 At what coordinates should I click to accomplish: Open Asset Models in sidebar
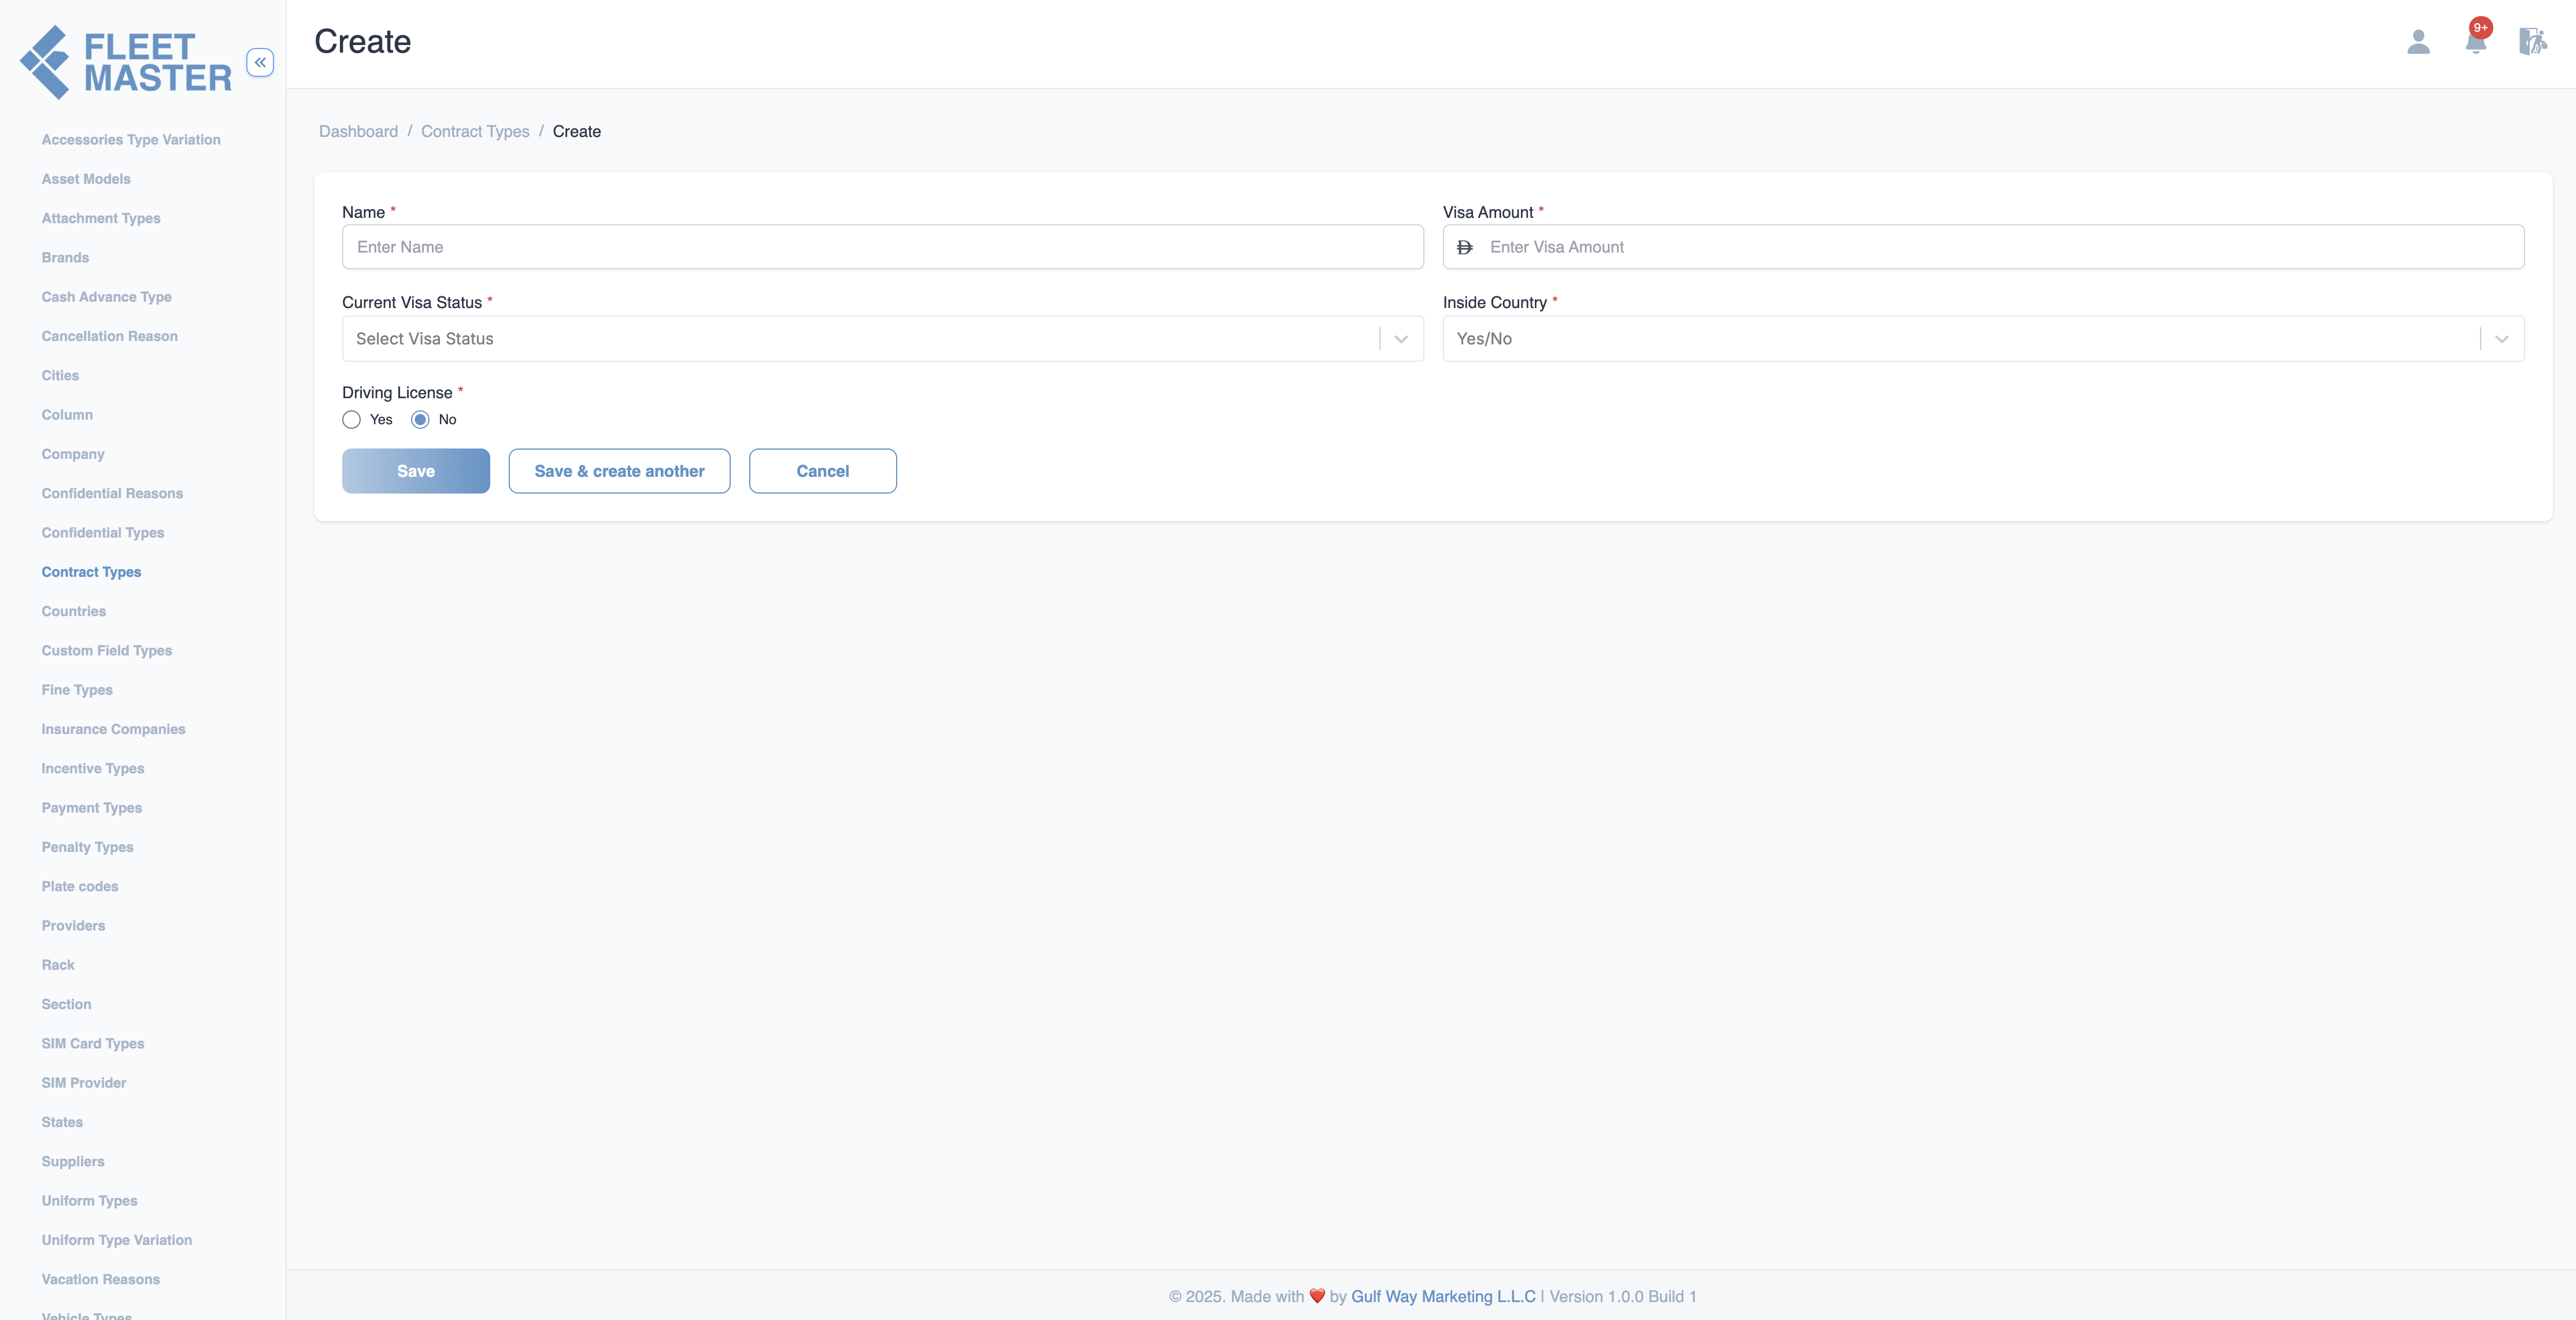[86, 179]
